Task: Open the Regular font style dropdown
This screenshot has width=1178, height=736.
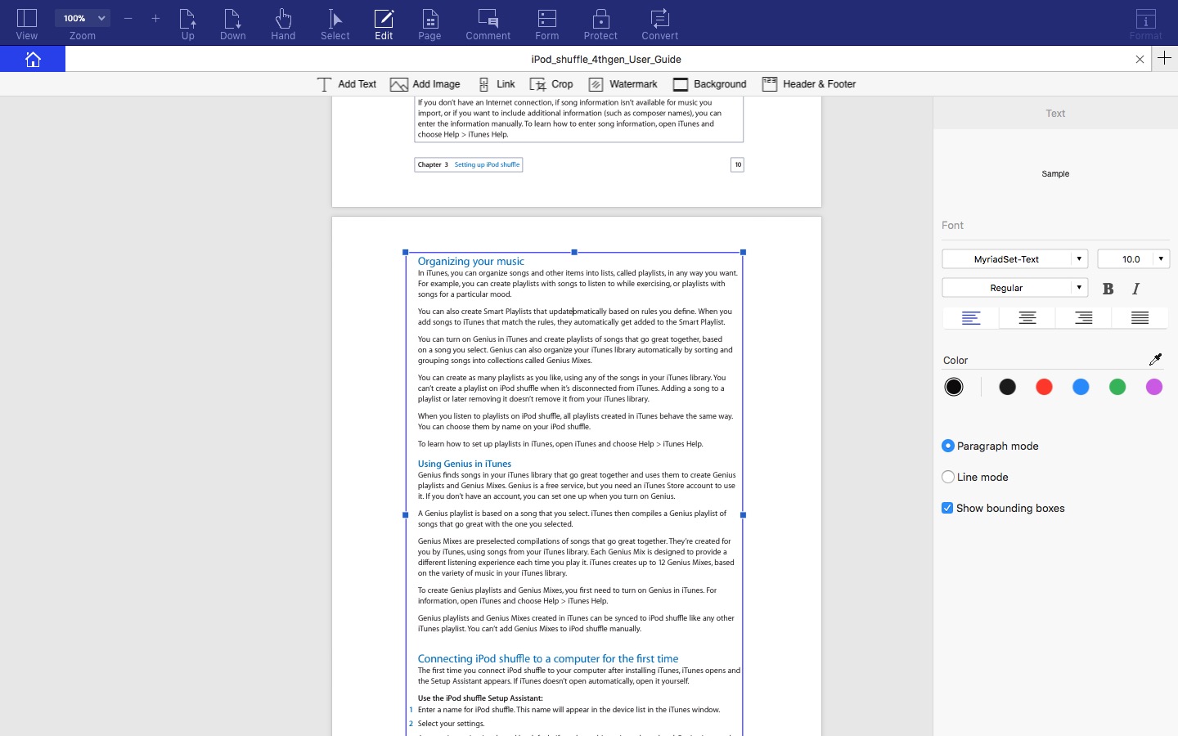Action: (x=1014, y=288)
